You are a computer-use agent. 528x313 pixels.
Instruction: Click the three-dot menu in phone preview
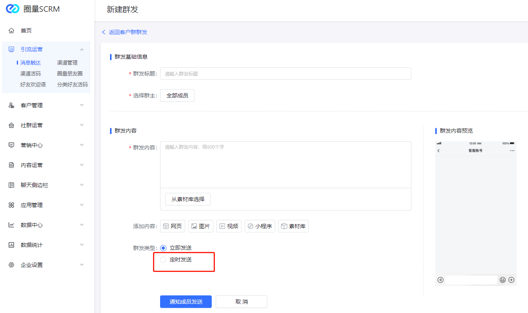click(x=512, y=151)
